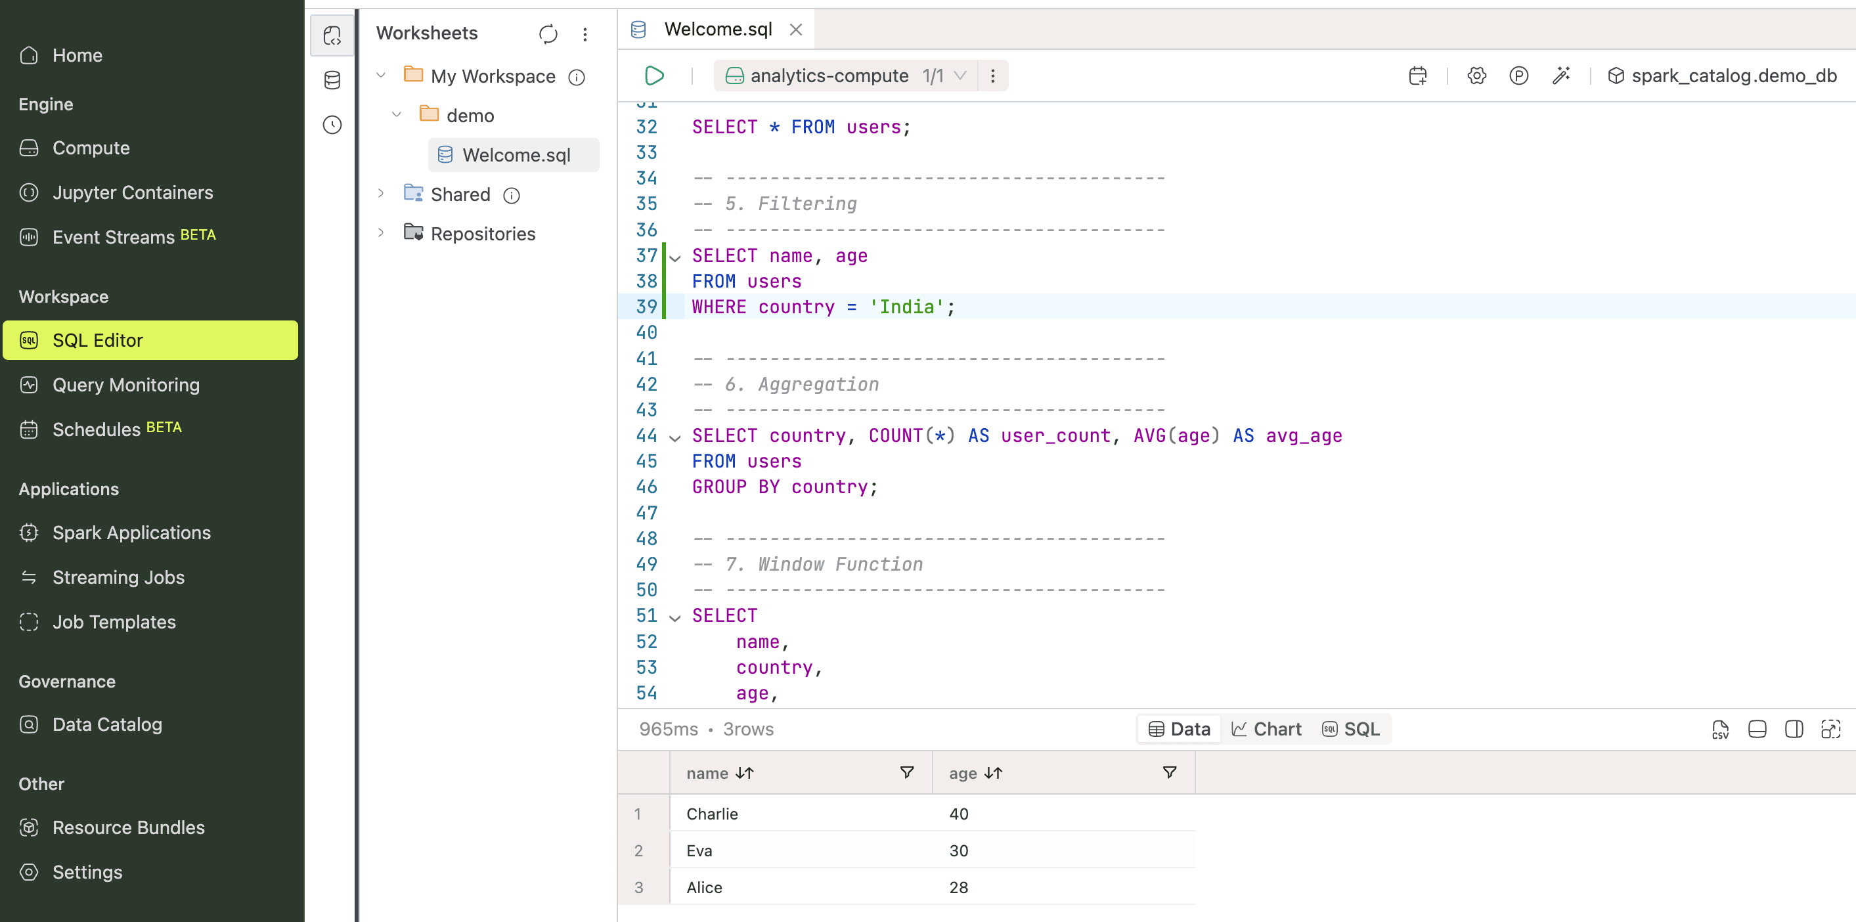Expand the Shared folder

(381, 194)
